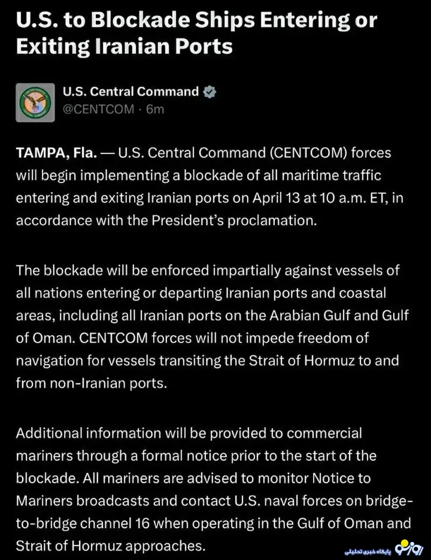This screenshot has height=560, width=431.
Task: Click the @CENTCOM handle
Action: pyautogui.click(x=99, y=109)
